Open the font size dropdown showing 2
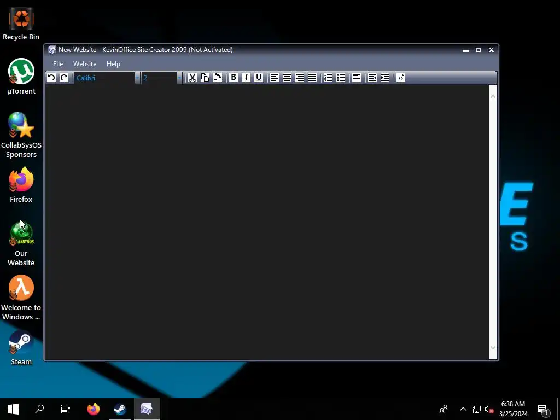 pos(179,78)
